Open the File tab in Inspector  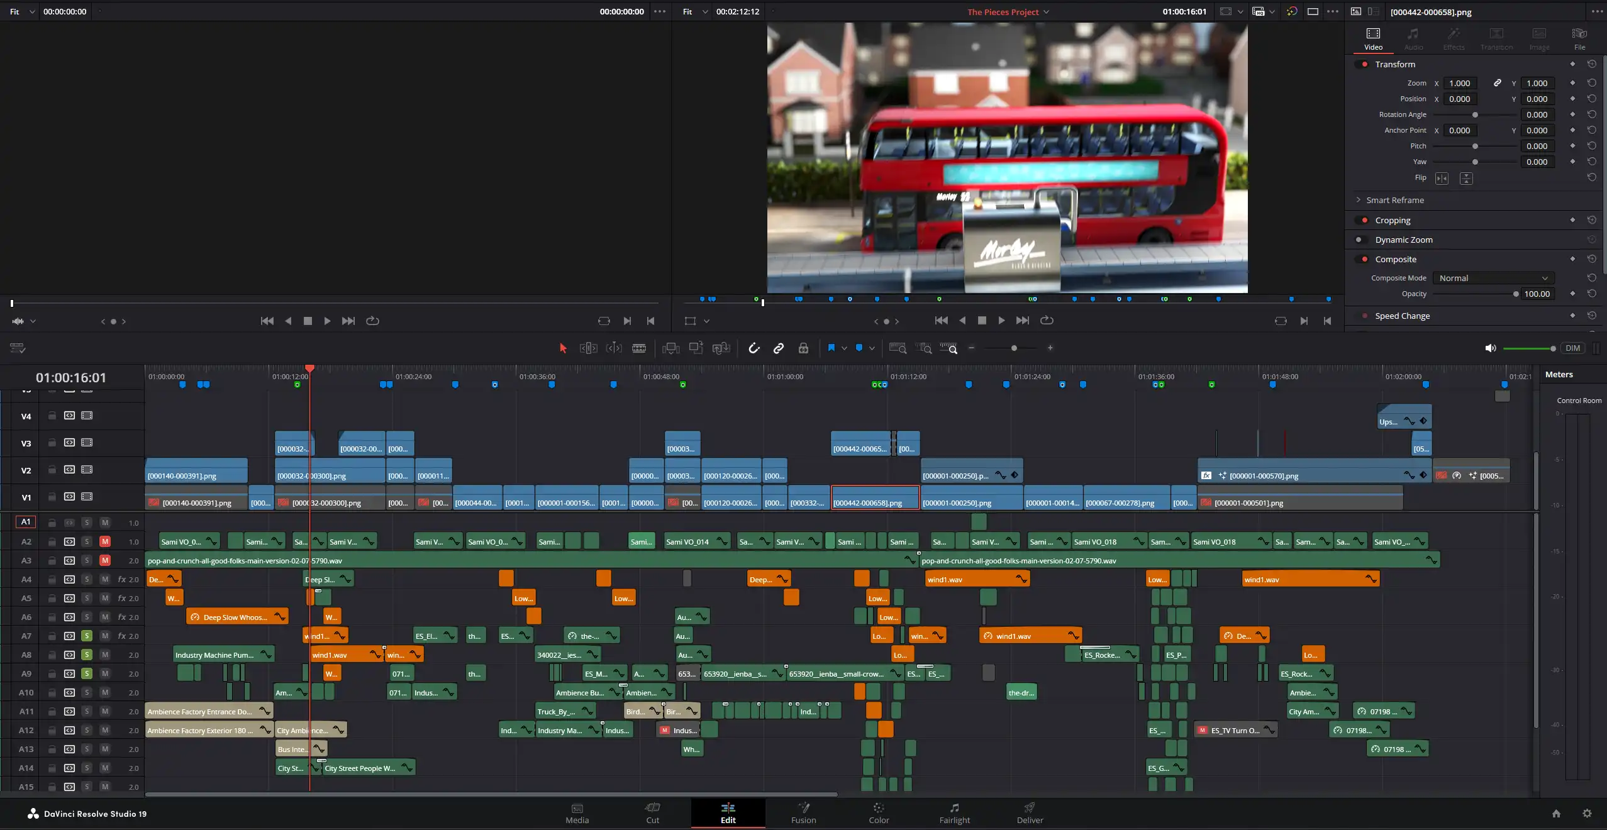pyautogui.click(x=1579, y=39)
